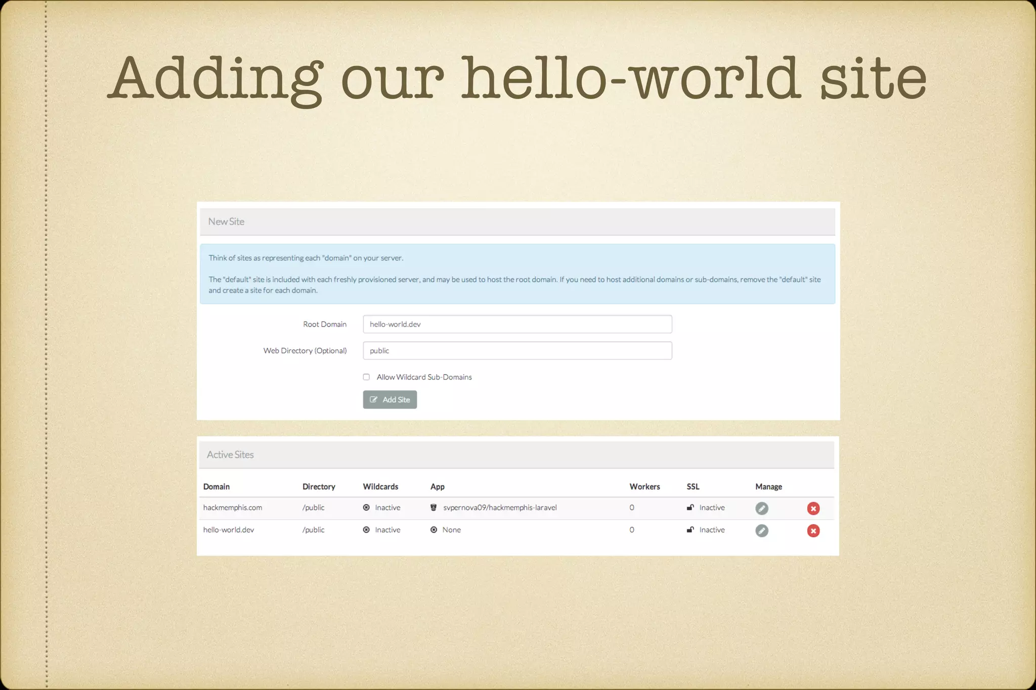This screenshot has height=690, width=1036.
Task: Focus the Web Directory input field
Action: (517, 350)
